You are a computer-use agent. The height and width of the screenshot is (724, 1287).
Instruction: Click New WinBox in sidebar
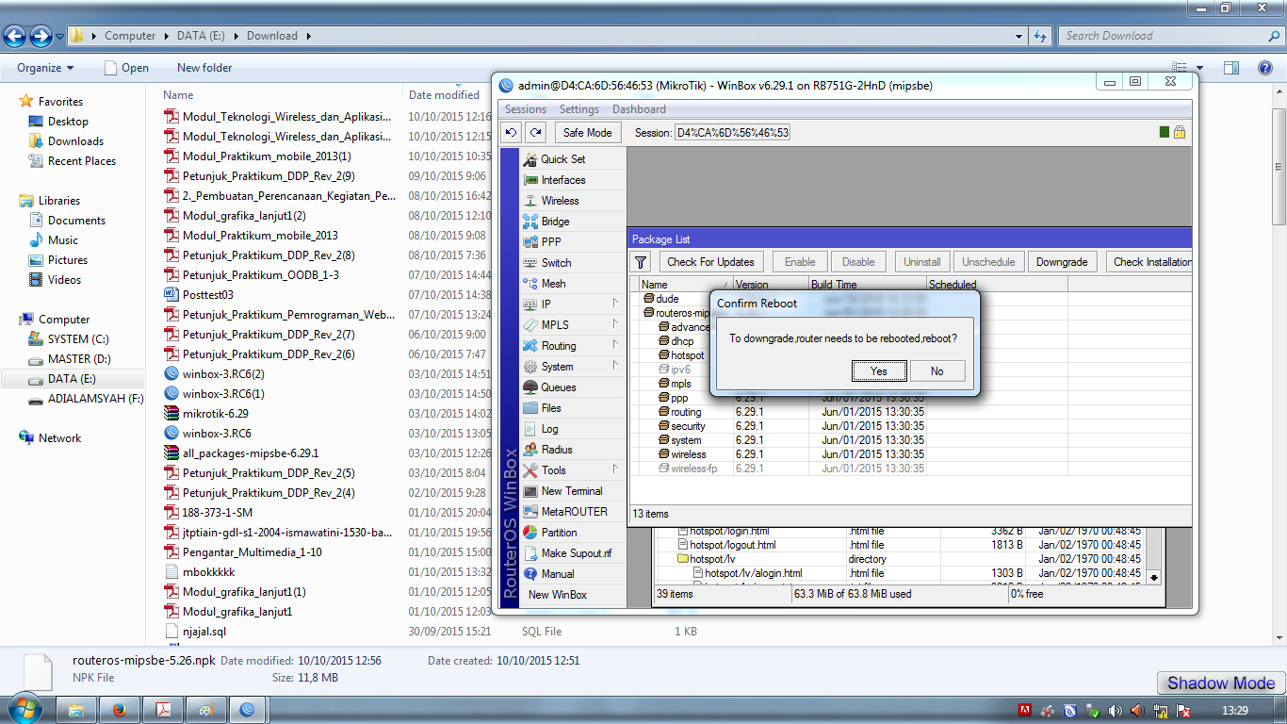(x=558, y=595)
